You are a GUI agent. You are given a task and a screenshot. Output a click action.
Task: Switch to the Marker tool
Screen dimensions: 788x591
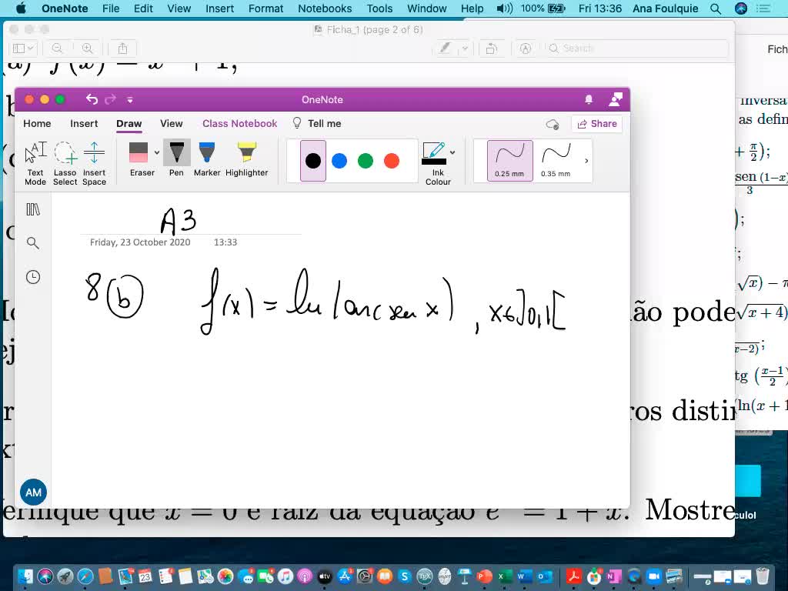207,159
